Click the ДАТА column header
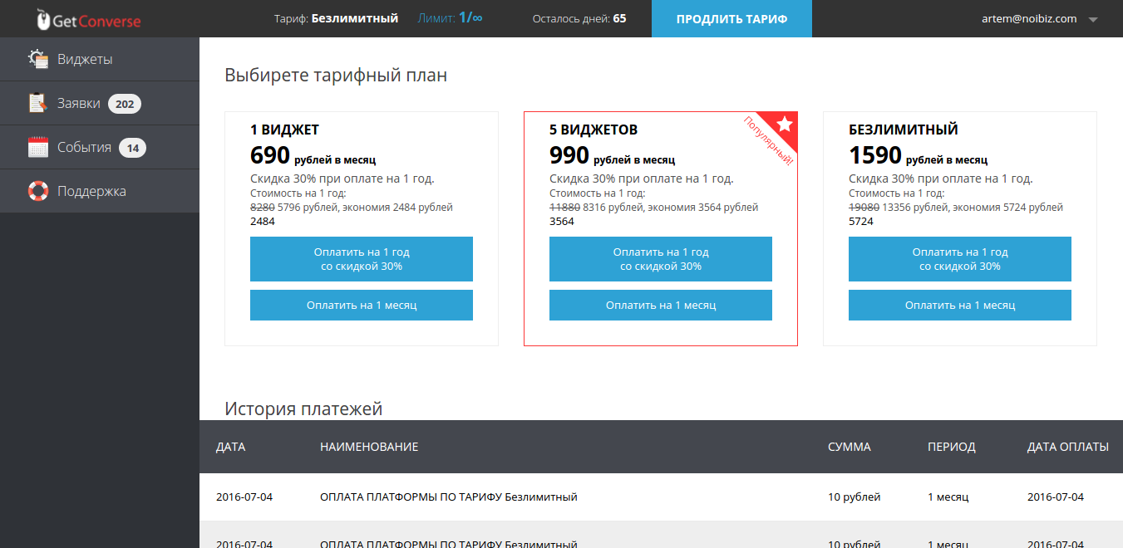The width and height of the screenshot is (1123, 548). [x=230, y=447]
